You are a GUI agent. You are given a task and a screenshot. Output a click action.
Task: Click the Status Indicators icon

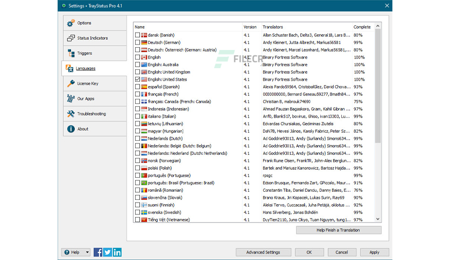71,38
